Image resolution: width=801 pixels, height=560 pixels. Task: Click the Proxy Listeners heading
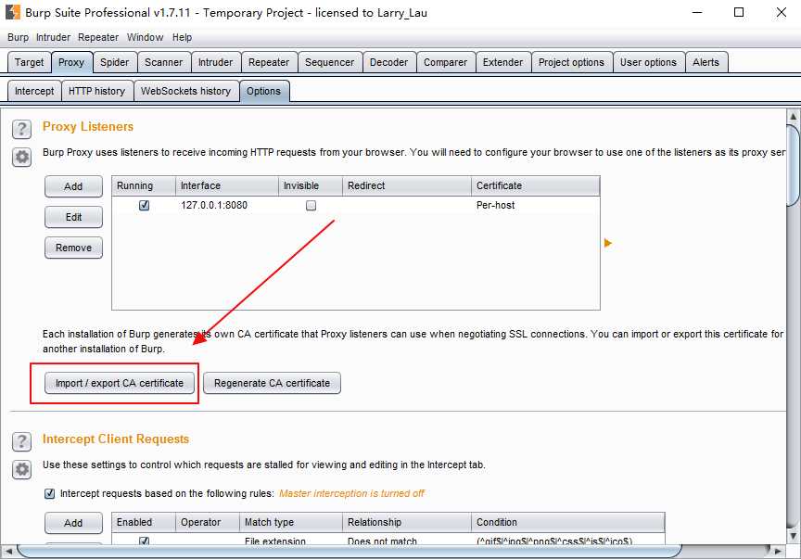pyautogui.click(x=88, y=127)
